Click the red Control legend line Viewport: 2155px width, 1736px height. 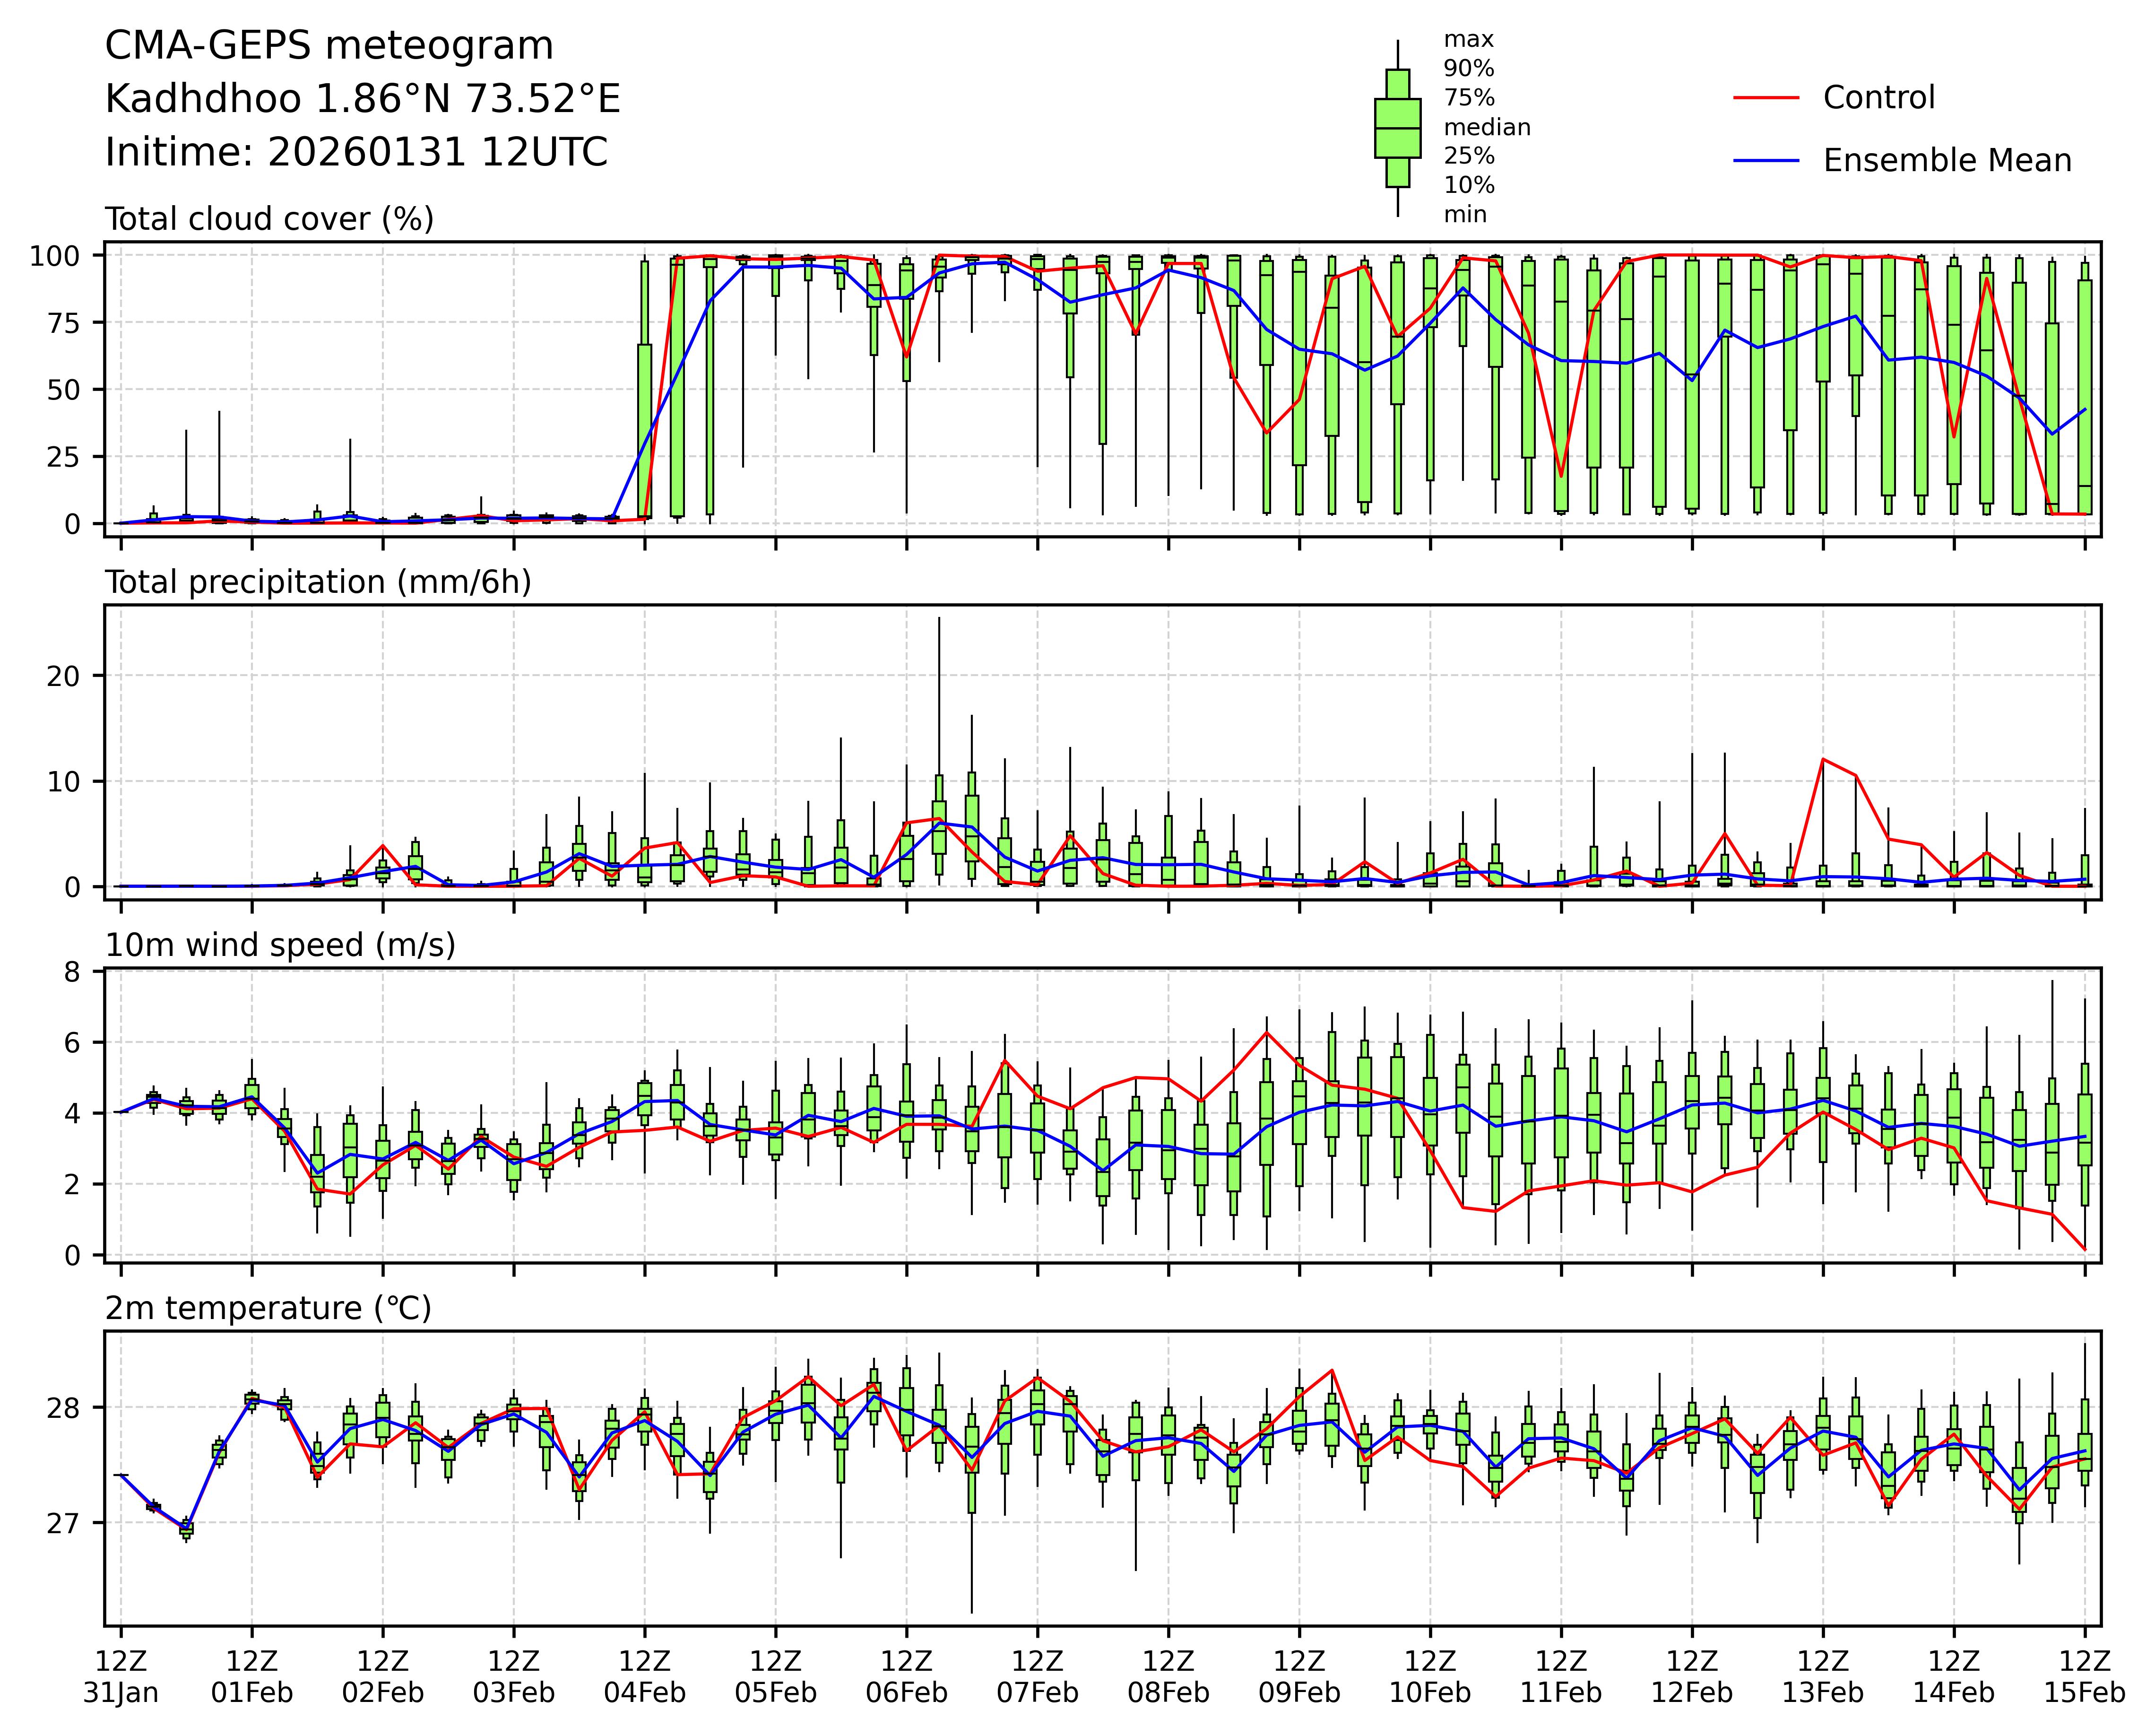1765,98
